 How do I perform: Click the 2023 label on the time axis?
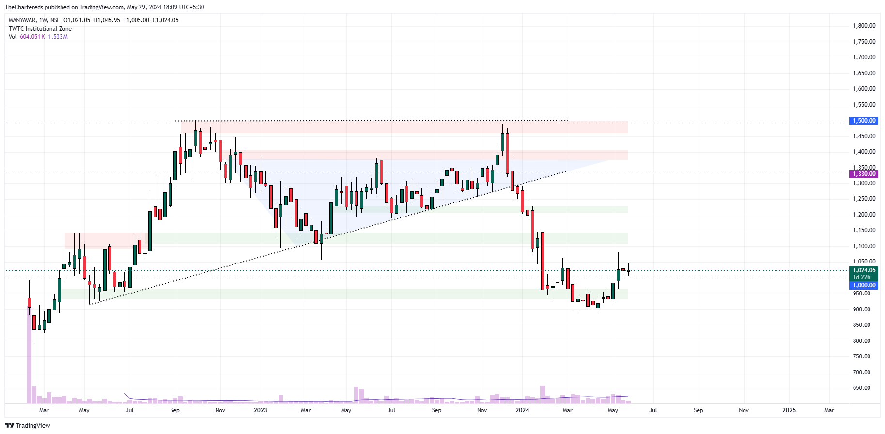coord(261,410)
